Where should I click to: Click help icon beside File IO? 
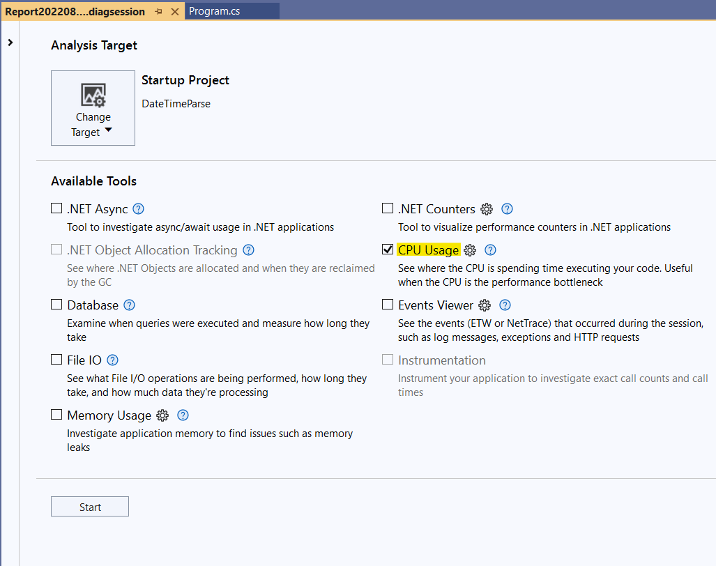click(112, 360)
